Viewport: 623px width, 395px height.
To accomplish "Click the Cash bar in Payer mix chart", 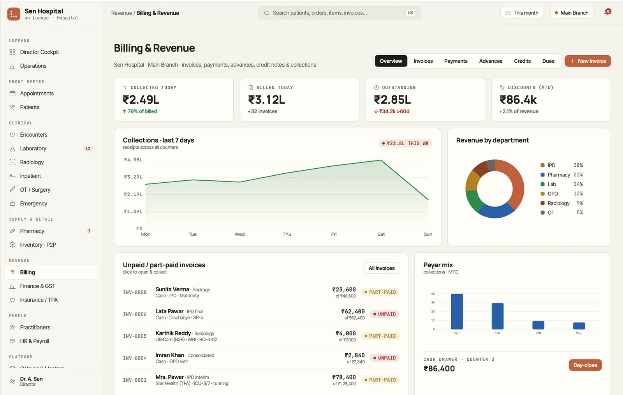I will (457, 311).
